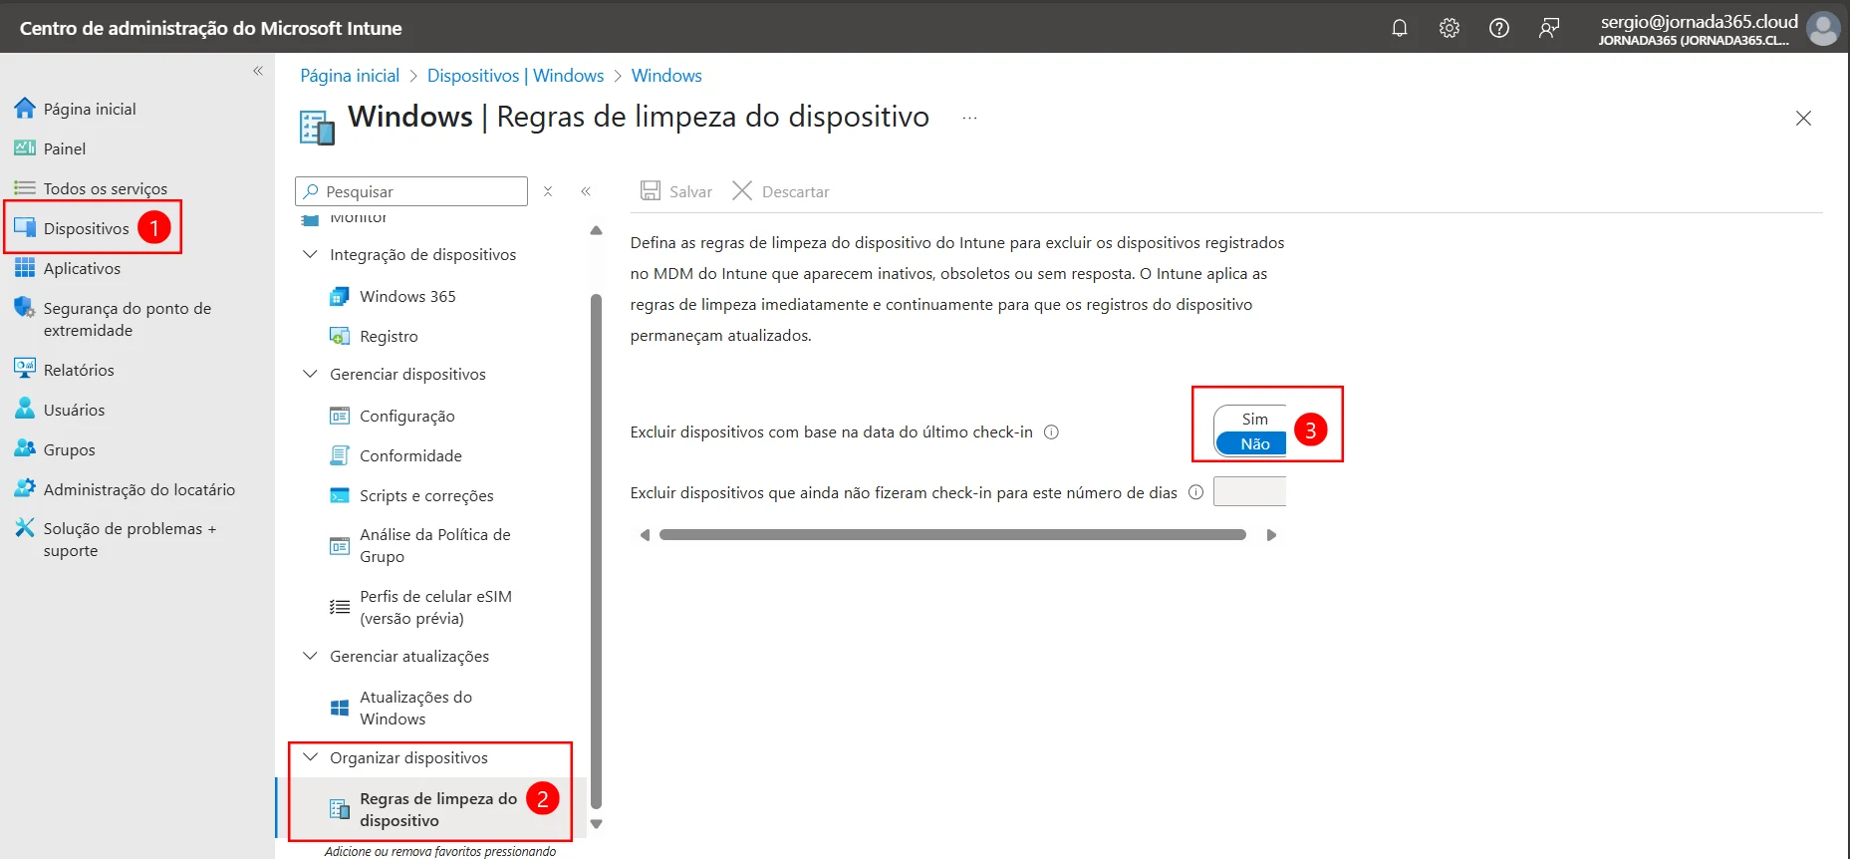Click the Configuração profile icon
The height and width of the screenshot is (859, 1850).
click(340, 416)
